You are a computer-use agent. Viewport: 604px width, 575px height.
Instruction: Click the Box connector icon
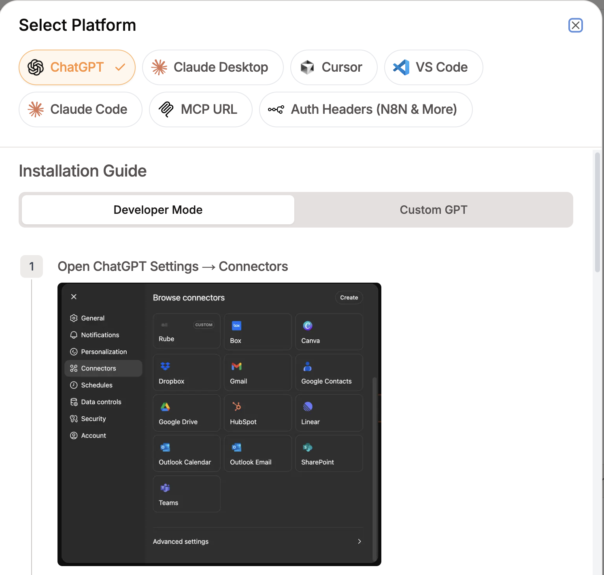[236, 326]
